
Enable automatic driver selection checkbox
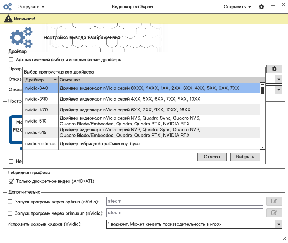[11, 59]
